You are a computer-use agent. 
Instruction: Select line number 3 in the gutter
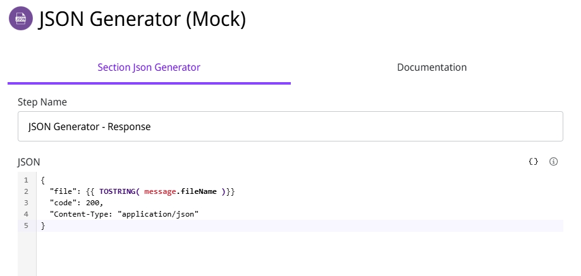pyautogui.click(x=26, y=203)
